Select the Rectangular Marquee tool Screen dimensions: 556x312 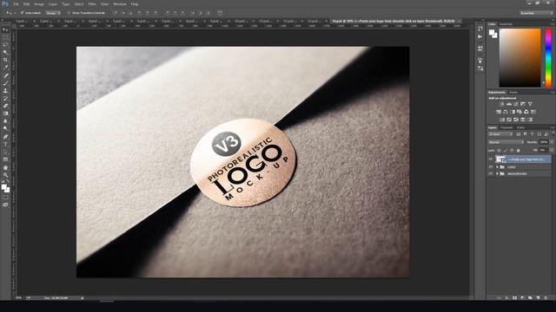pyautogui.click(x=5, y=37)
